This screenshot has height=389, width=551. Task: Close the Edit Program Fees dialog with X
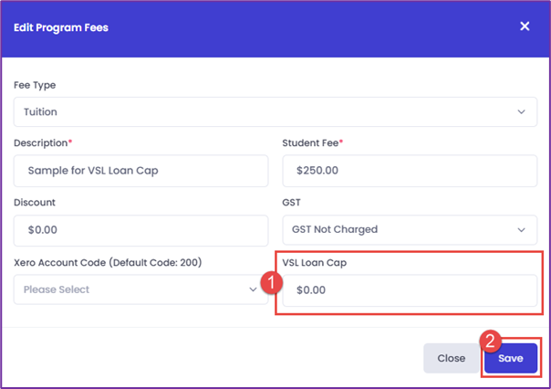coord(525,26)
